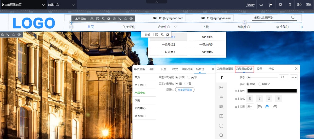The width and height of the screenshot is (314, 139).
Task: Open the 简体中文 language dropdown
Action: coord(62,5)
